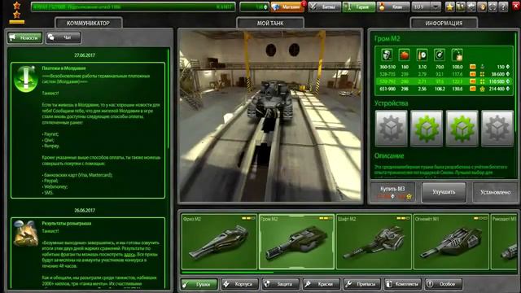Show the Припасы supplies category
Screen dimensions: 521x293
361,284
